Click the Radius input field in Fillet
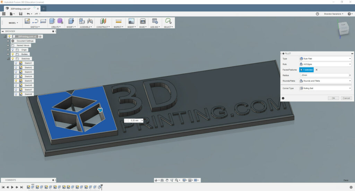The height and width of the screenshot is (191, 355). click(324, 75)
